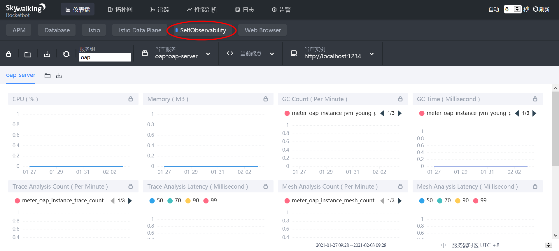Click the 当前服务 service icon
Image resolution: width=559 pixels, height=251 pixels.
(x=145, y=53)
